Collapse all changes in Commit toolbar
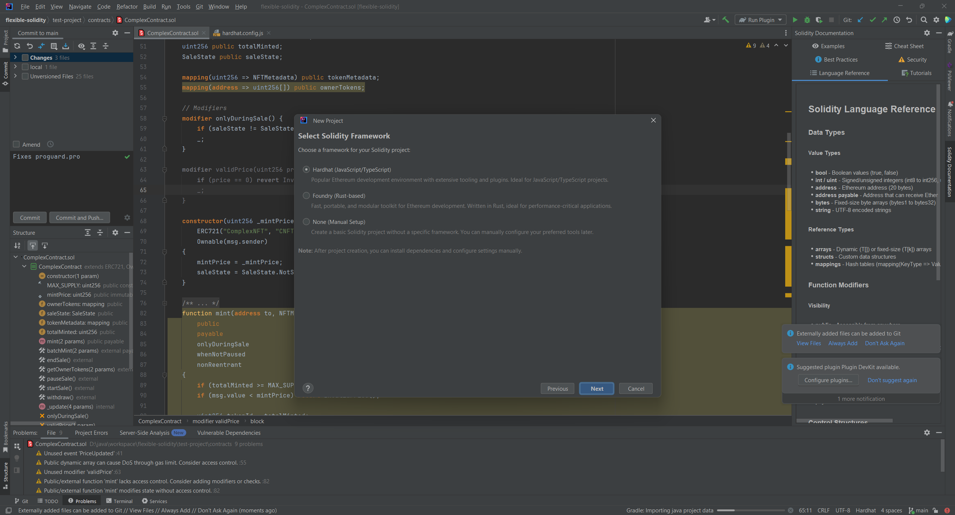The height and width of the screenshot is (515, 955). [106, 46]
